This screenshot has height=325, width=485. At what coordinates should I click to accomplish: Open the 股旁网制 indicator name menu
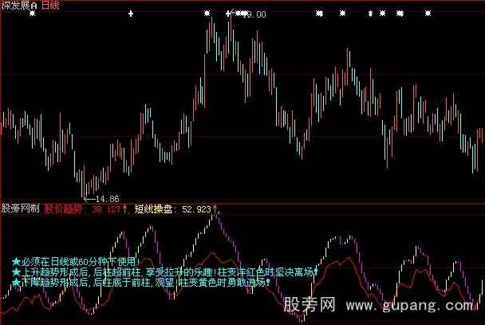tap(20, 210)
